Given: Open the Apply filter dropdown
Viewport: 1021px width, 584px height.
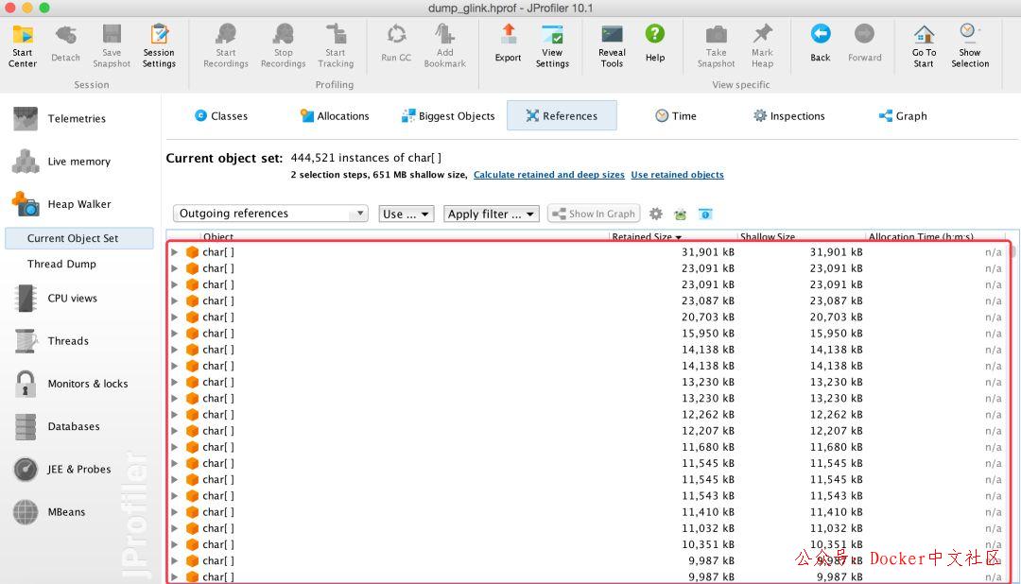Looking at the screenshot, I should tap(492, 214).
